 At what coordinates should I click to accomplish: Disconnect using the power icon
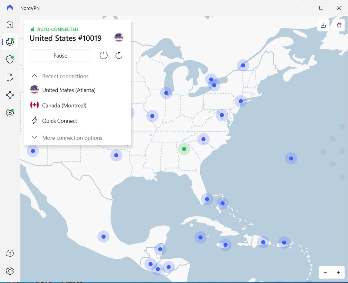pos(104,55)
